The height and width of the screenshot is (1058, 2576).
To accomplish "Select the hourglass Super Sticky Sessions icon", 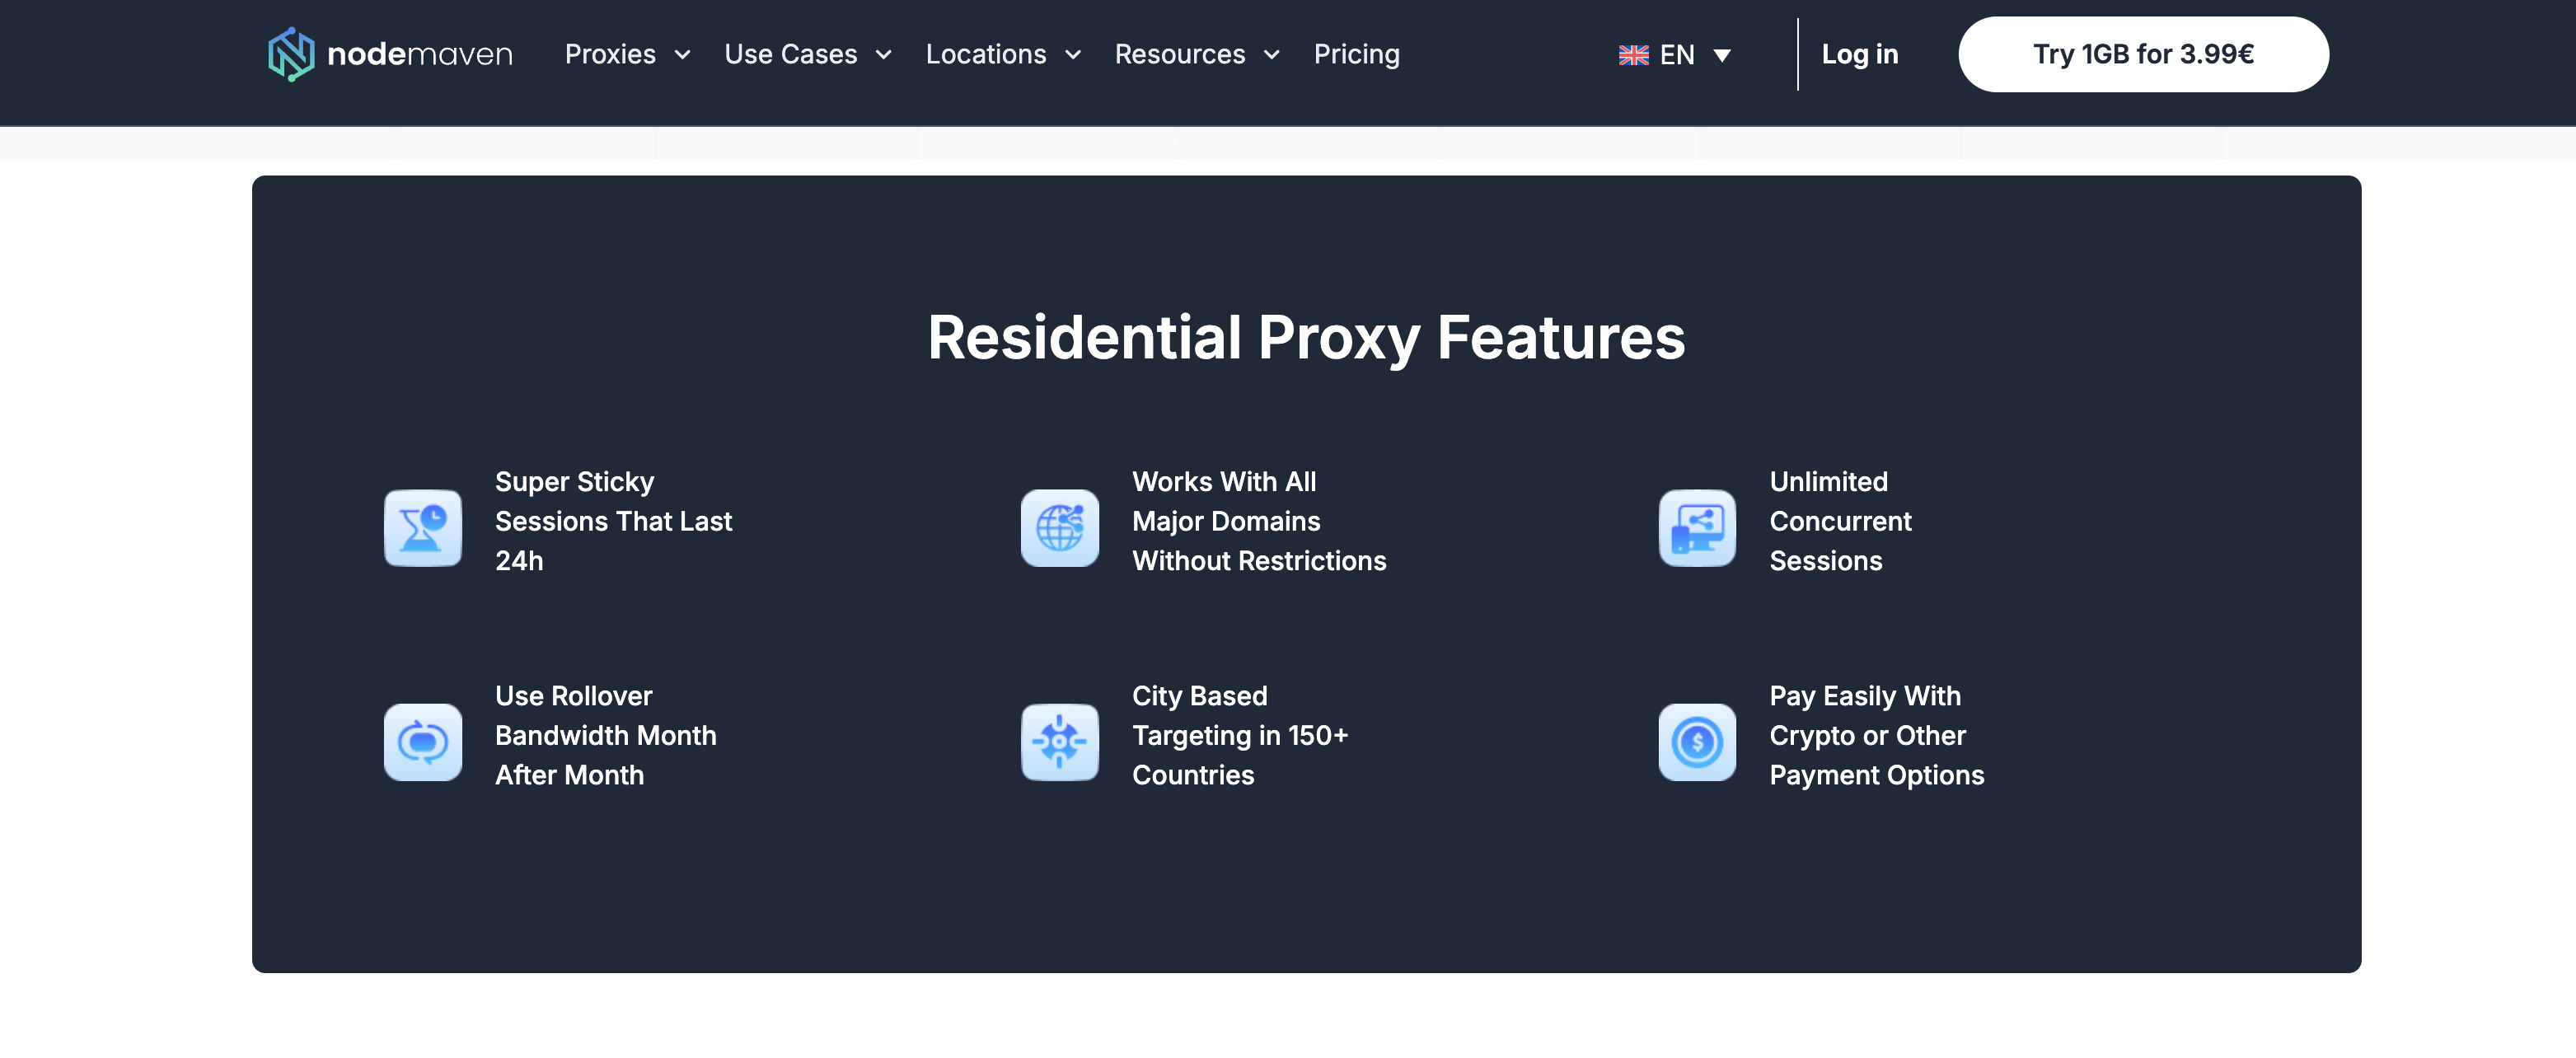I will click(422, 528).
